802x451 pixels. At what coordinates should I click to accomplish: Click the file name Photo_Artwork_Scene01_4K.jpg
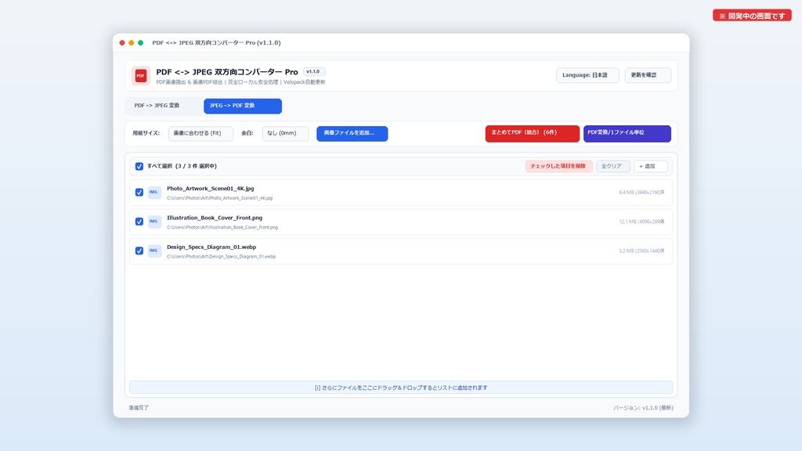pos(210,189)
